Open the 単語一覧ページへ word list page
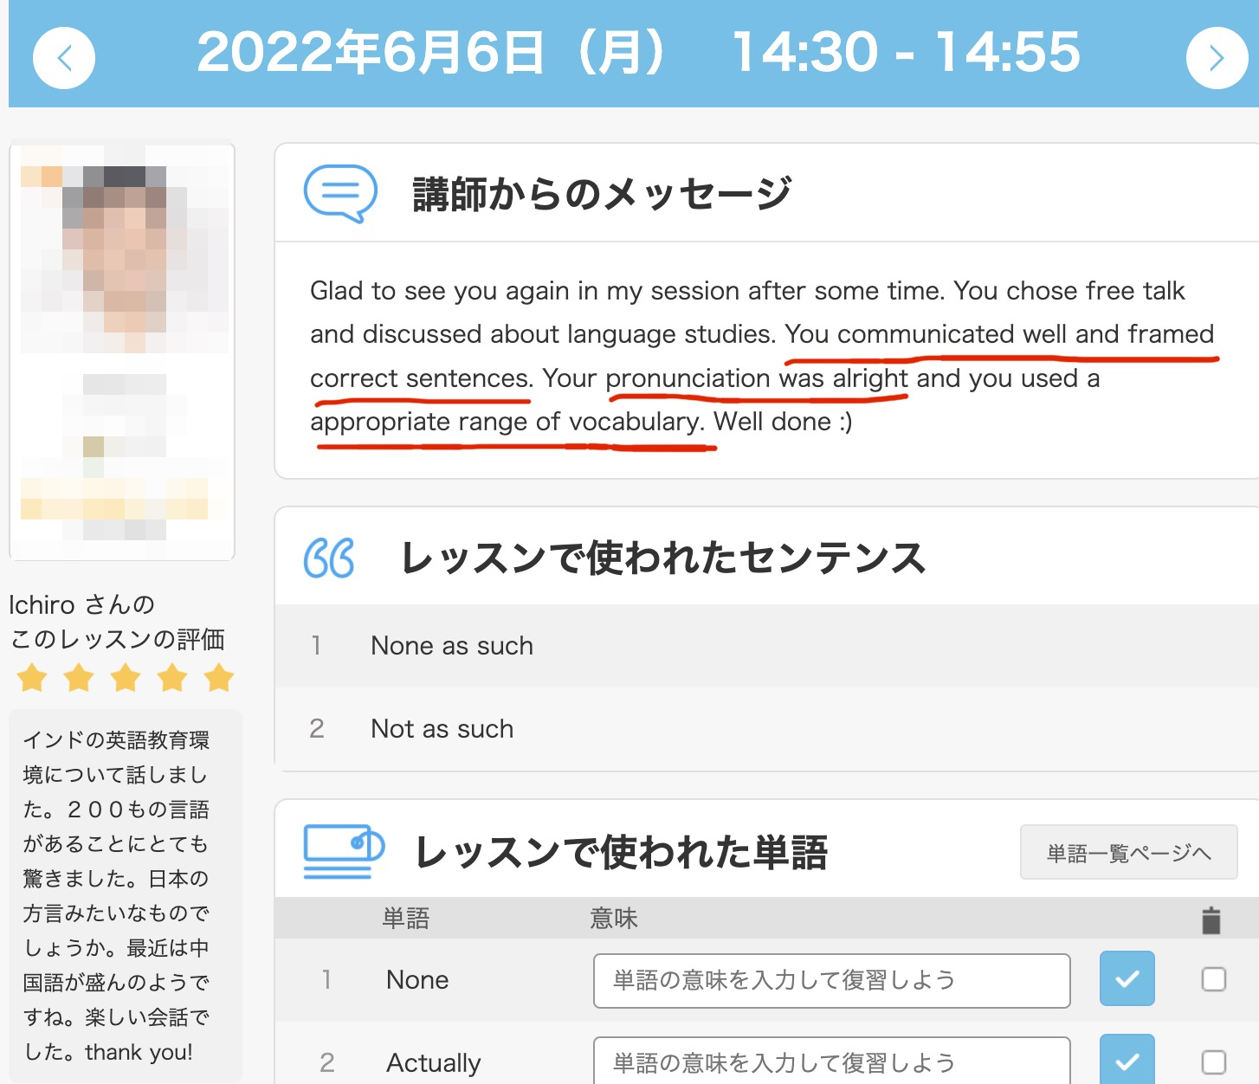 tap(1128, 853)
